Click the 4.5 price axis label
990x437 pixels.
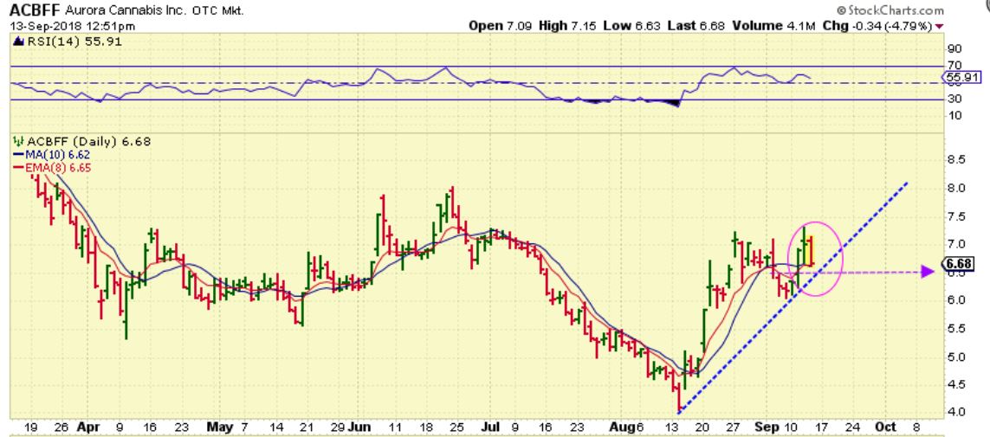coord(955,385)
